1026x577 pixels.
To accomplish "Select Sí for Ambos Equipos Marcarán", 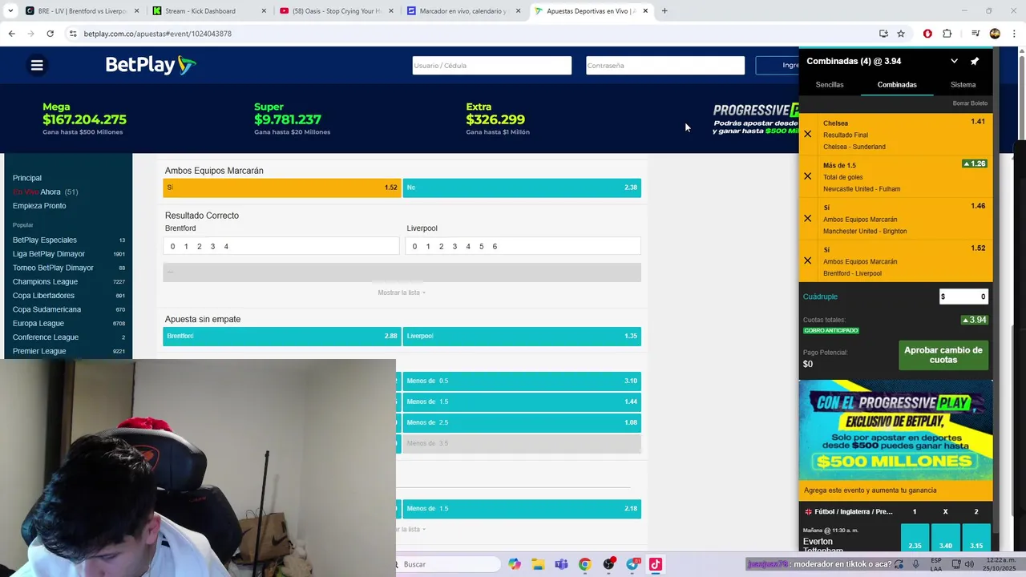I will (282, 188).
